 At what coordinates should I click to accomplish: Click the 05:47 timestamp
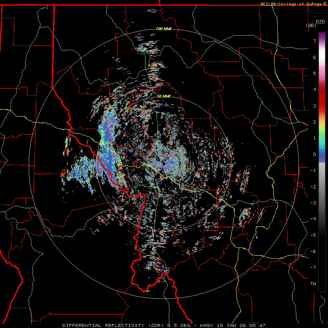(x=257, y=325)
